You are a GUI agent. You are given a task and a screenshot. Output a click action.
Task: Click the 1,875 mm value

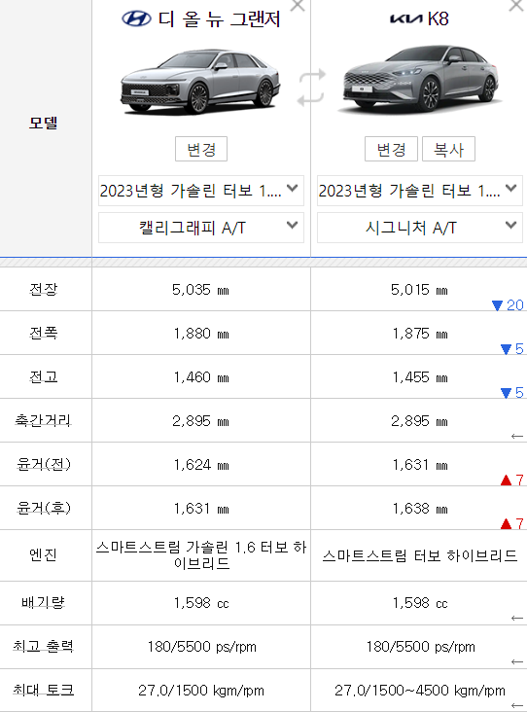420,334
